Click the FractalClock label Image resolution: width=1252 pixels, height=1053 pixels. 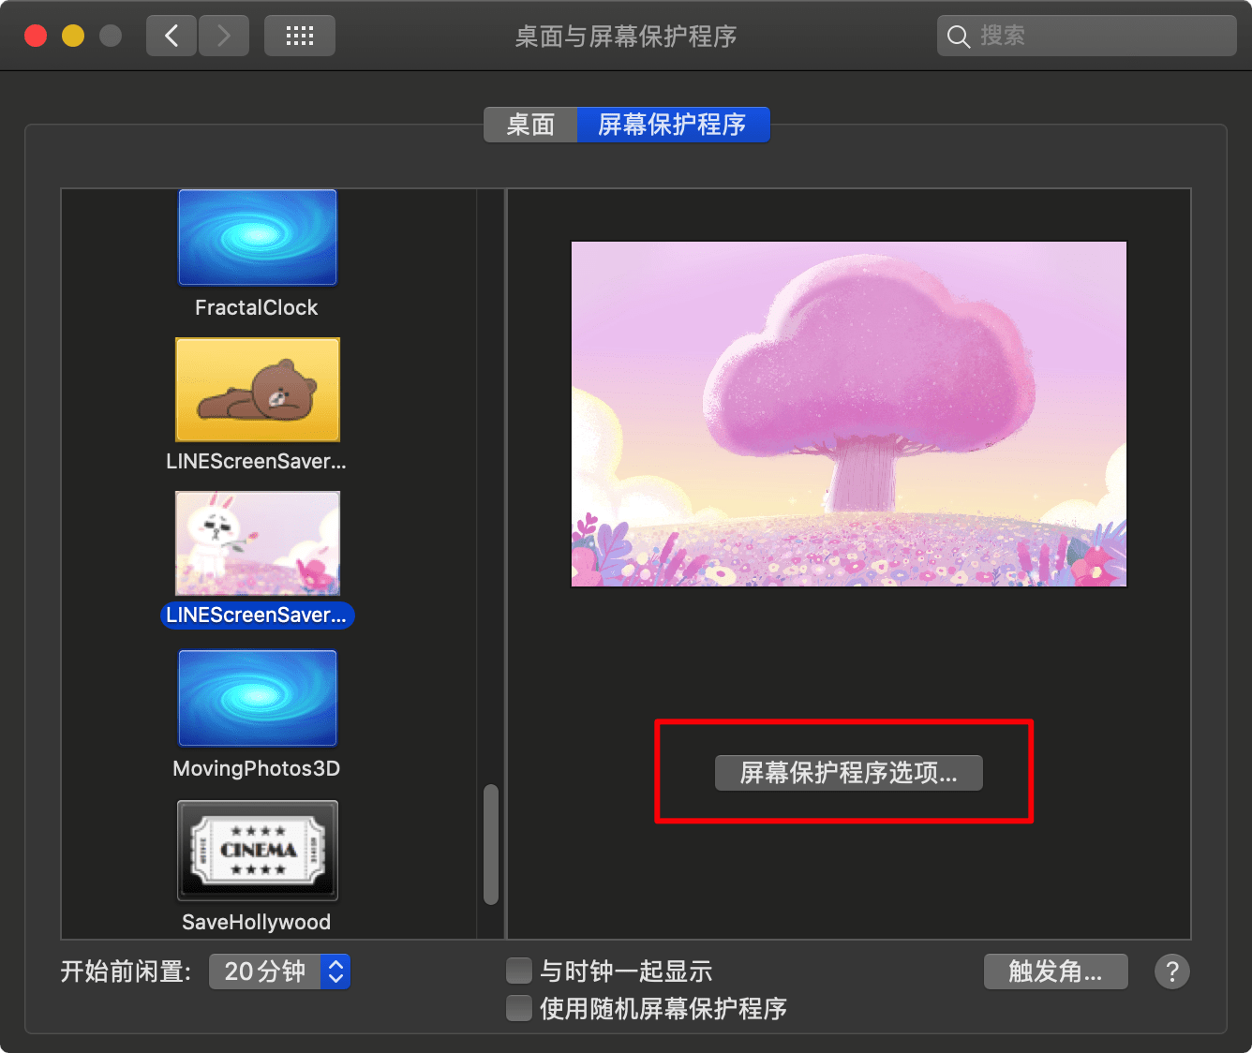pos(257,307)
